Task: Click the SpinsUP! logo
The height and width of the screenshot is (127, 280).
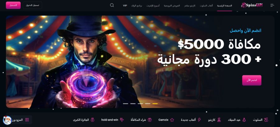Action: point(252,5)
